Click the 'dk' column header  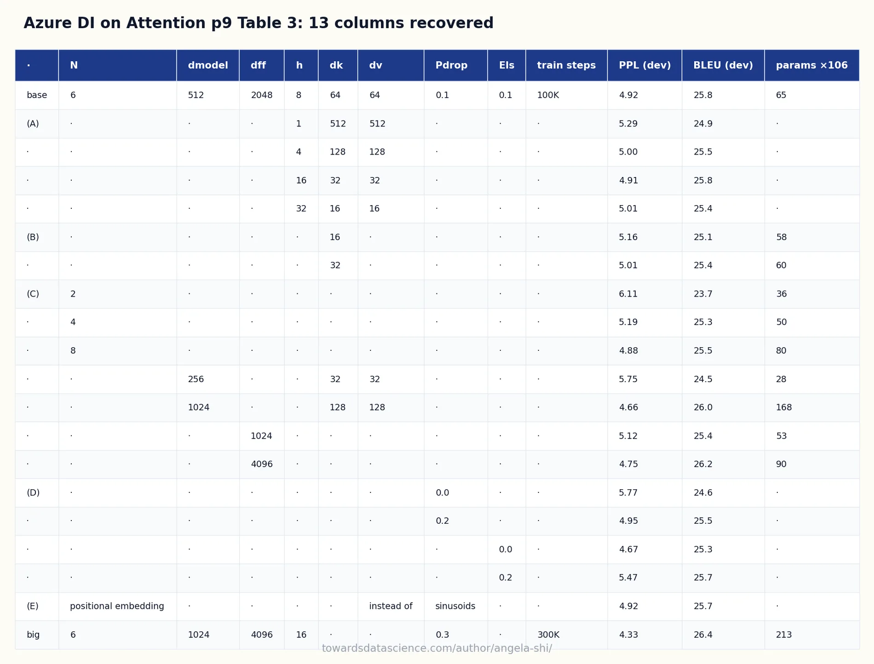point(338,65)
